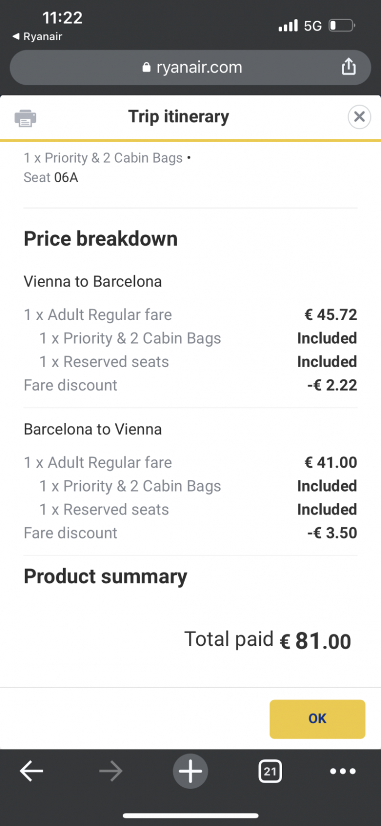Return to the Ryanair app via back link
Screen dimensions: 381x826
coord(37,37)
